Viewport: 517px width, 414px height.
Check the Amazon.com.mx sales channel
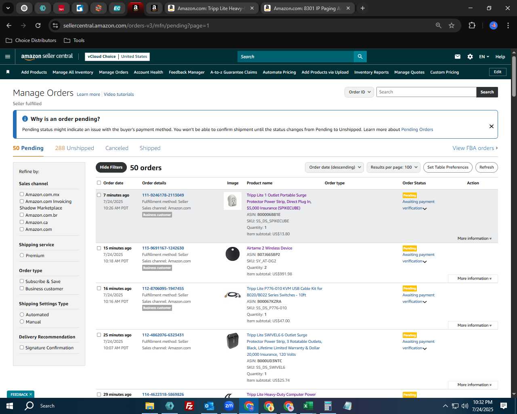22,194
